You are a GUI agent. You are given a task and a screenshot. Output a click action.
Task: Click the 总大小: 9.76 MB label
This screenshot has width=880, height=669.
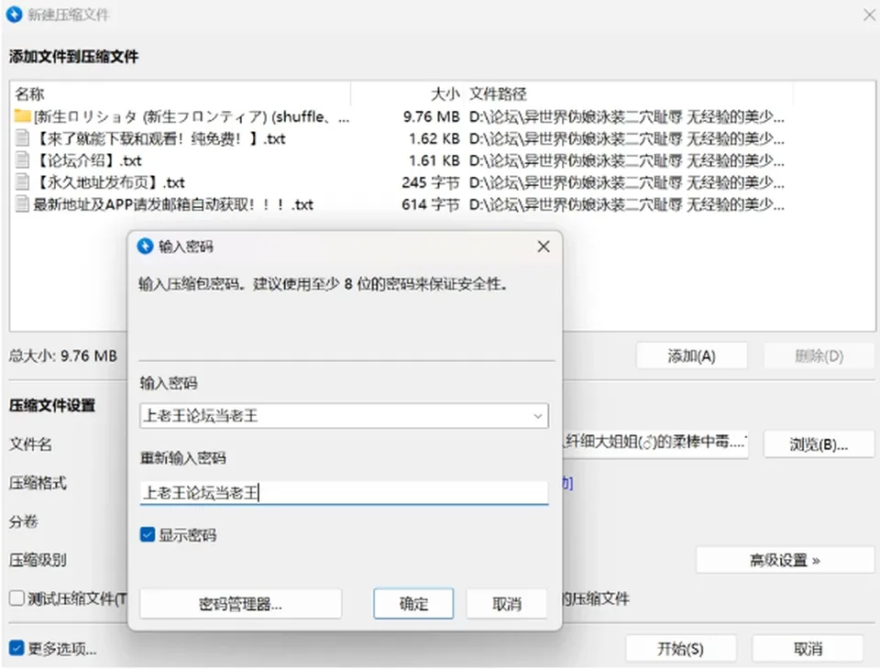63,356
